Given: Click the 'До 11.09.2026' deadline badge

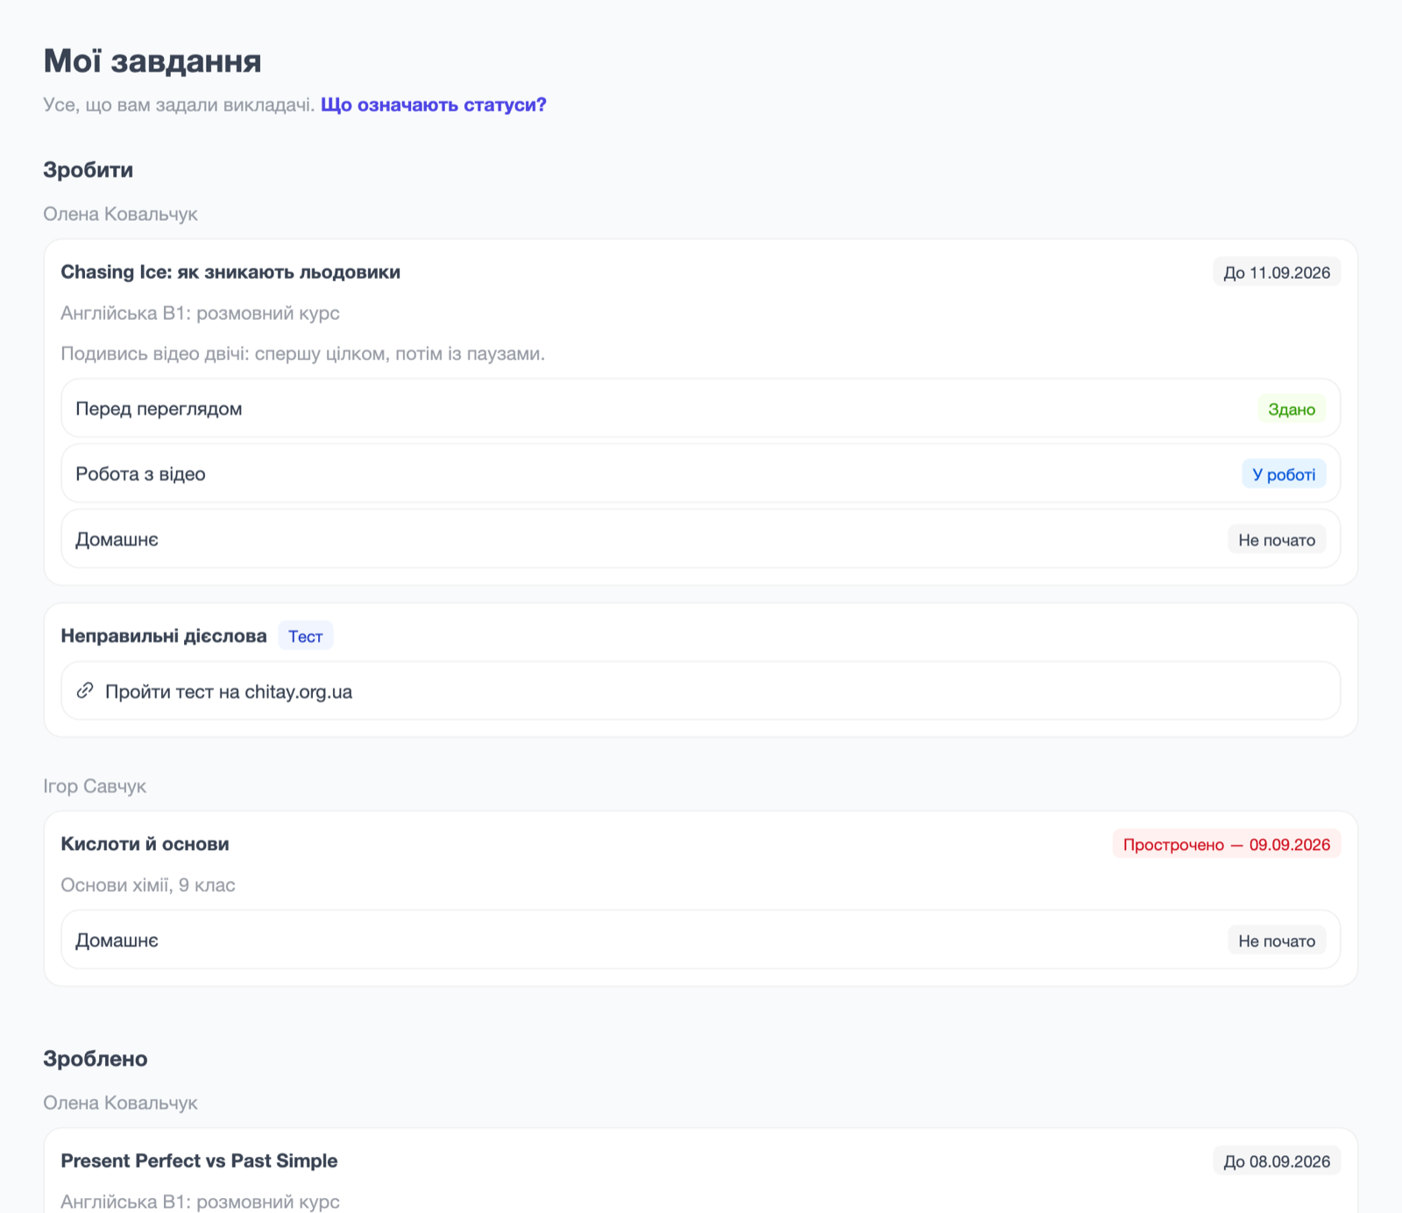Looking at the screenshot, I should click(x=1277, y=273).
